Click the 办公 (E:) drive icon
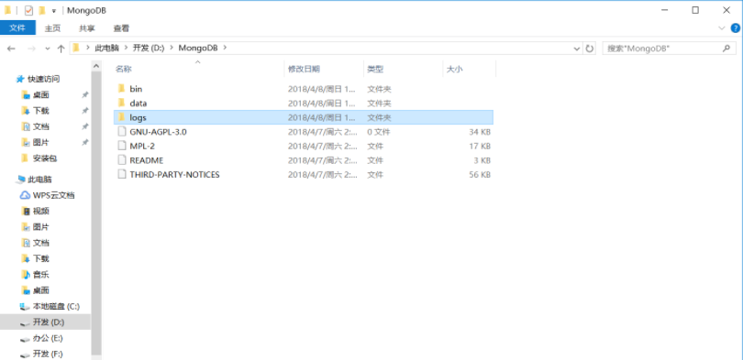The height and width of the screenshot is (360, 743). point(25,338)
